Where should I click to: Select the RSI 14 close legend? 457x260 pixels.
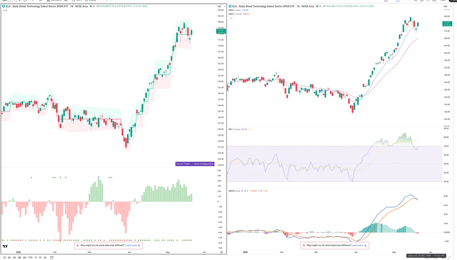coord(234,129)
